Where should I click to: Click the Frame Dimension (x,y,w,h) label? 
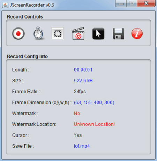pyautogui.click(x=42, y=102)
